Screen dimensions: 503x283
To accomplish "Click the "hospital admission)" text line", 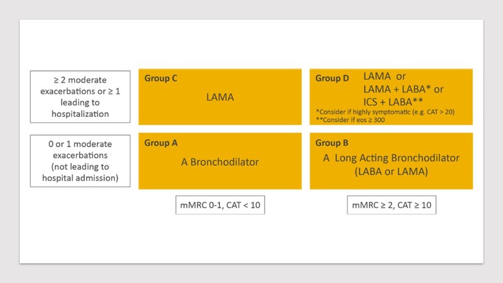I will [x=80, y=178].
